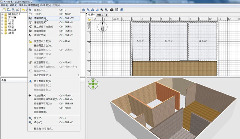Click the zoom out magnifier toolbar icon
The image size is (240, 139).
tap(106, 10)
